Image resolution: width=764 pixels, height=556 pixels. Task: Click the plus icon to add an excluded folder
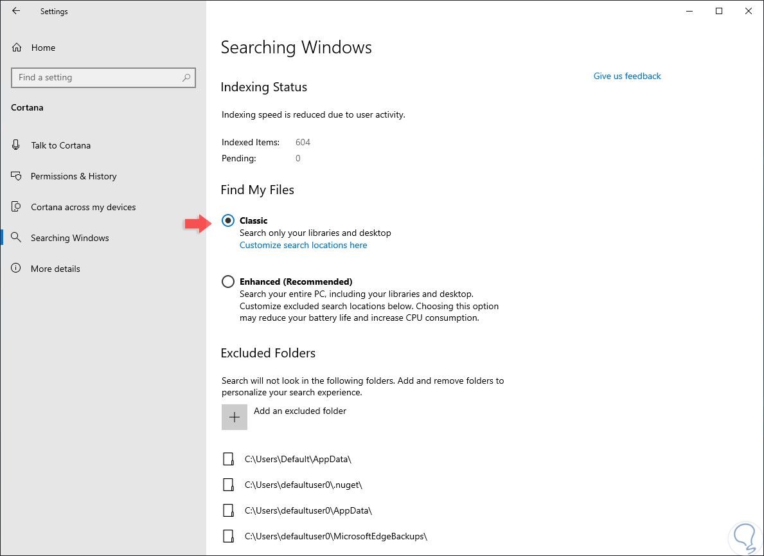pos(235,417)
